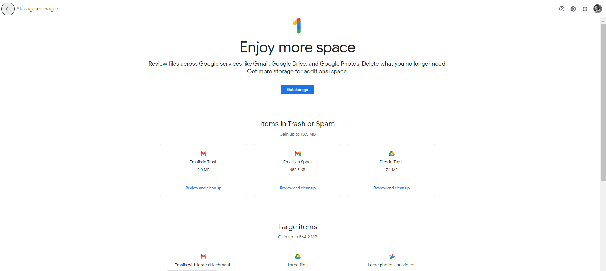Open the Google apps grid launcher
This screenshot has width=606, height=271.
(585, 9)
